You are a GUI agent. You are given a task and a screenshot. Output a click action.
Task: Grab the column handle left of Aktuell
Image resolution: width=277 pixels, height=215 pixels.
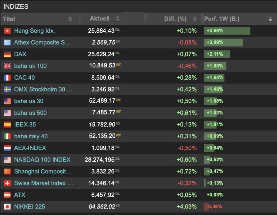pyautogui.click(x=80, y=18)
